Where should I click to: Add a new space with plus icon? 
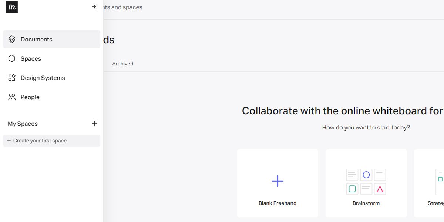[95, 124]
